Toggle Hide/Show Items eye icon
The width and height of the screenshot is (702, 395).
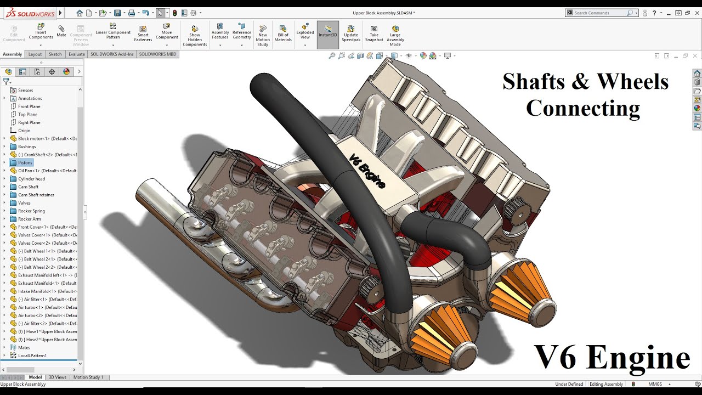click(408, 56)
